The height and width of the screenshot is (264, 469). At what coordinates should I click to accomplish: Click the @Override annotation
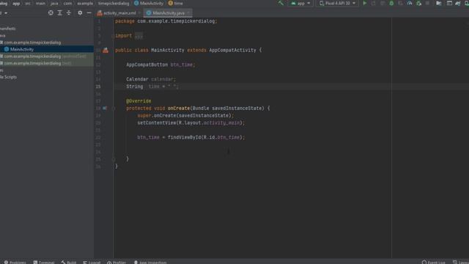(x=139, y=101)
